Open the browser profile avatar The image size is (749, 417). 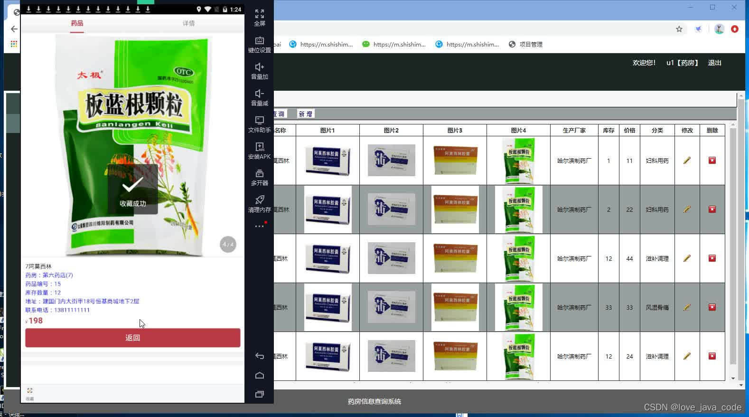tap(719, 29)
